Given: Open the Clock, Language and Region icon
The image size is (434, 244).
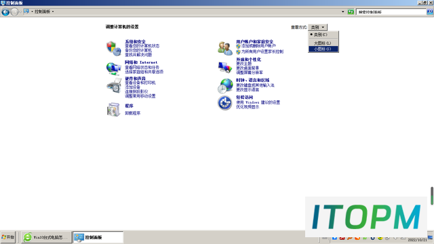Looking at the screenshot, I should (x=225, y=85).
